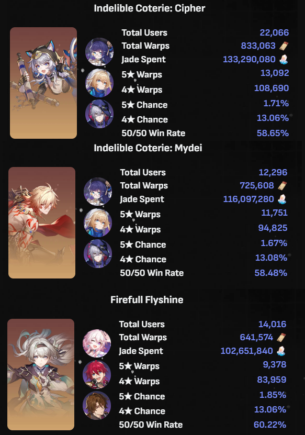The width and height of the screenshot is (305, 435).
Task: Open the Firefull Flyshine heading
Action: point(146,299)
